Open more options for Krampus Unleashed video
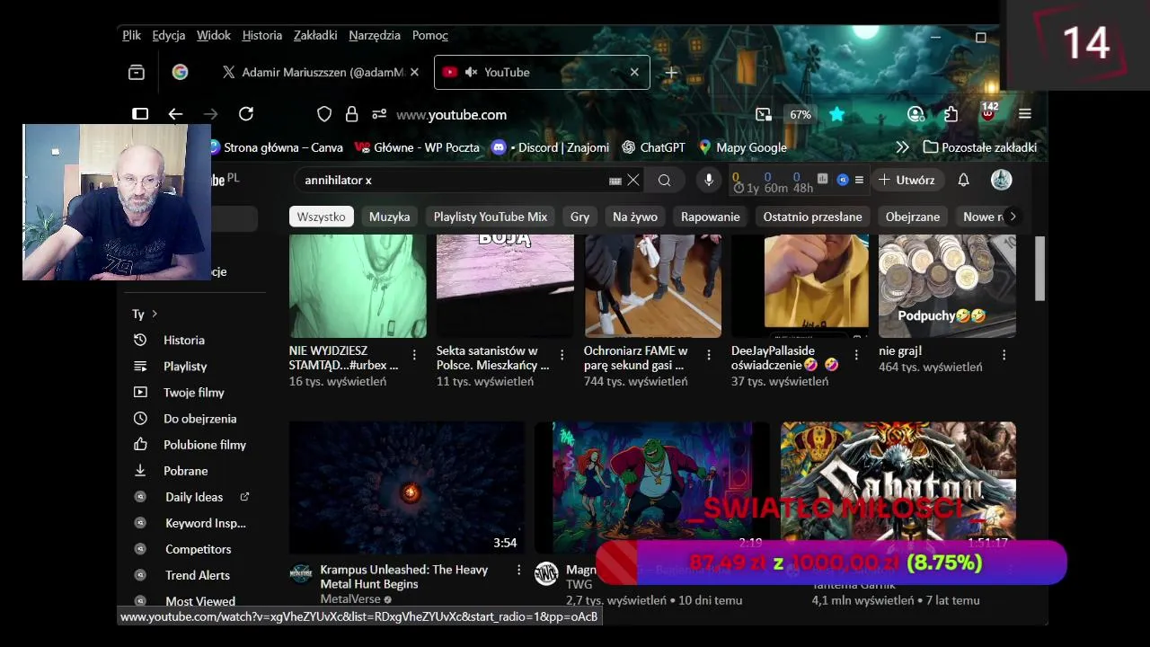Screen dimensions: 1150x647 pos(518,570)
